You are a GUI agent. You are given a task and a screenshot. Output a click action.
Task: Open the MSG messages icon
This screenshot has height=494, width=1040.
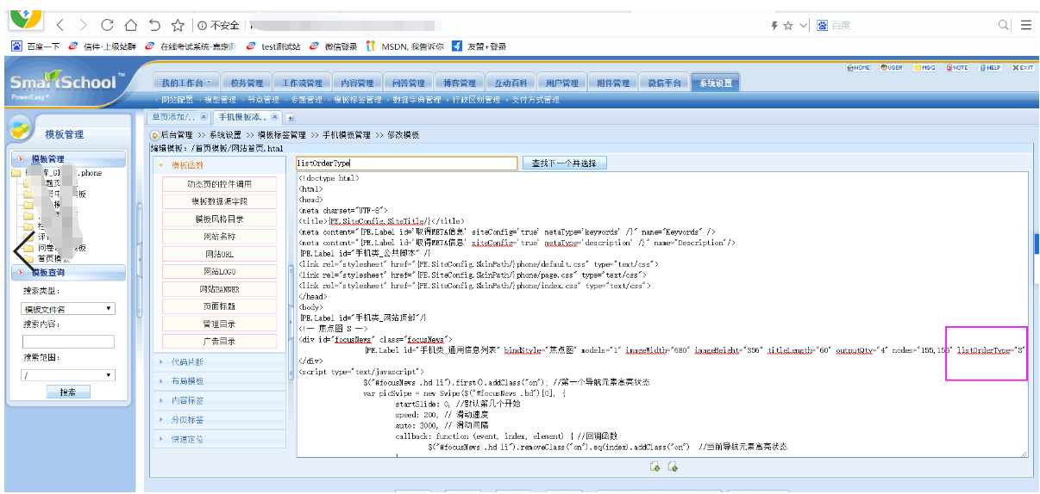pos(924,67)
